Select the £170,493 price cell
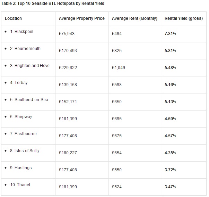Image resolution: width=209 pixels, height=197 pixels. [x=68, y=51]
